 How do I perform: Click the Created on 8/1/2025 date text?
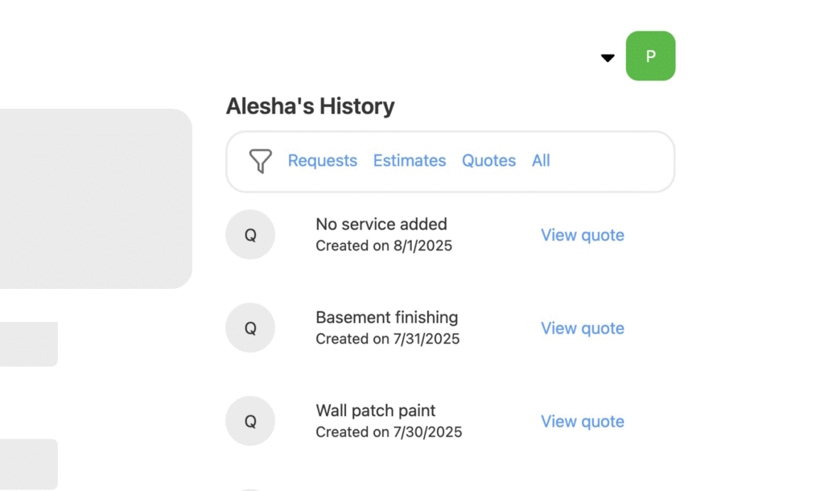(x=384, y=246)
